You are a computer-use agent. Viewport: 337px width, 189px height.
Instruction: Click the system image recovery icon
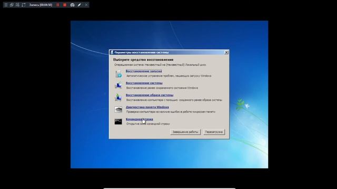[118, 98]
